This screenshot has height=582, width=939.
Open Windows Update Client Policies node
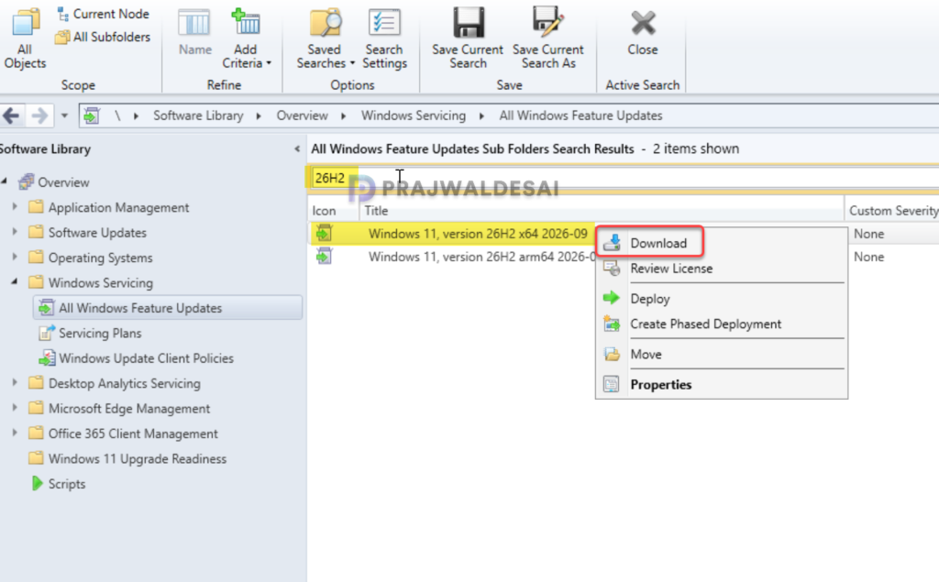pos(146,358)
